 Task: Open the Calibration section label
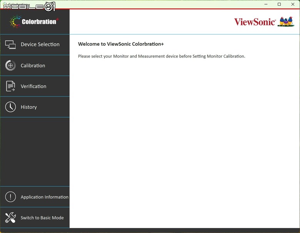click(x=33, y=66)
